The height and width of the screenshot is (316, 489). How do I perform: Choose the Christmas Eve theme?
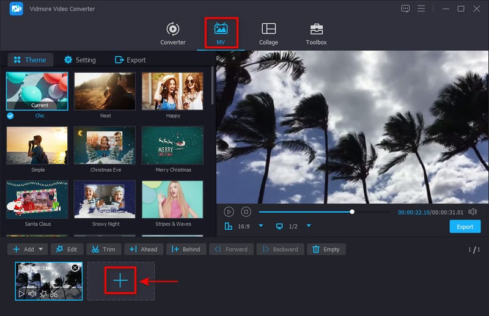pyautogui.click(x=105, y=145)
